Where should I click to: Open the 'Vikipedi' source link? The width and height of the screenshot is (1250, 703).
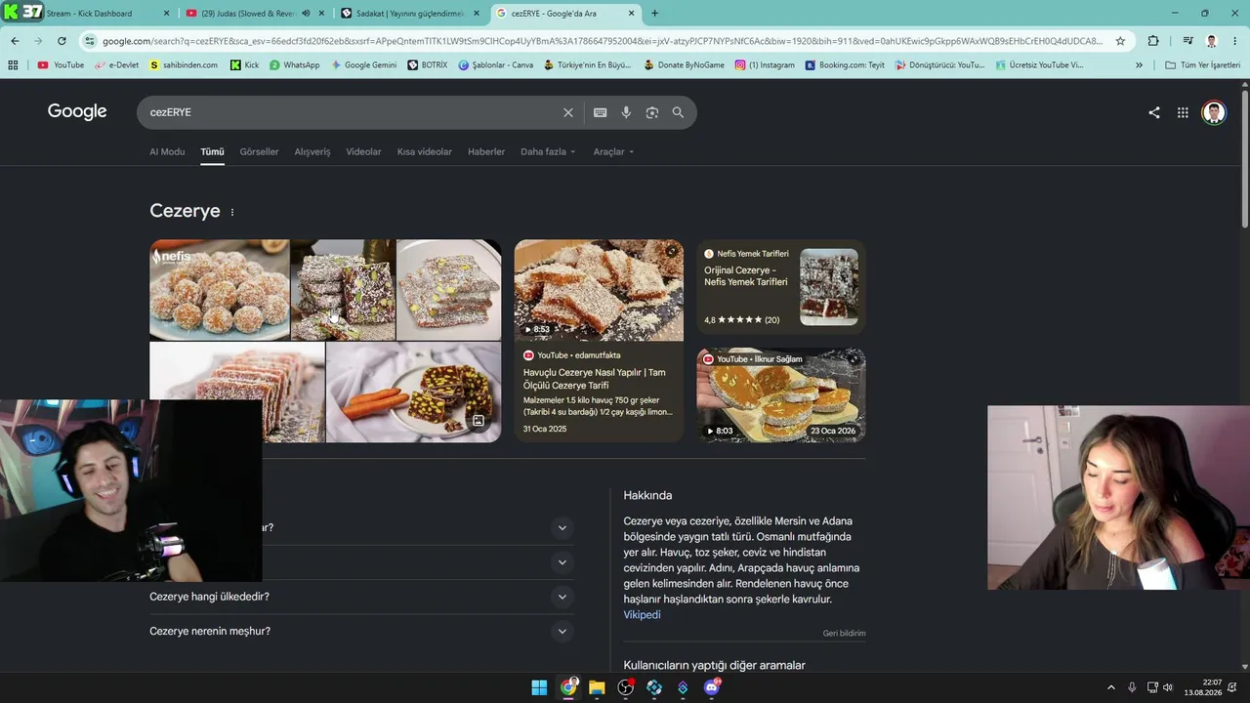(x=642, y=615)
